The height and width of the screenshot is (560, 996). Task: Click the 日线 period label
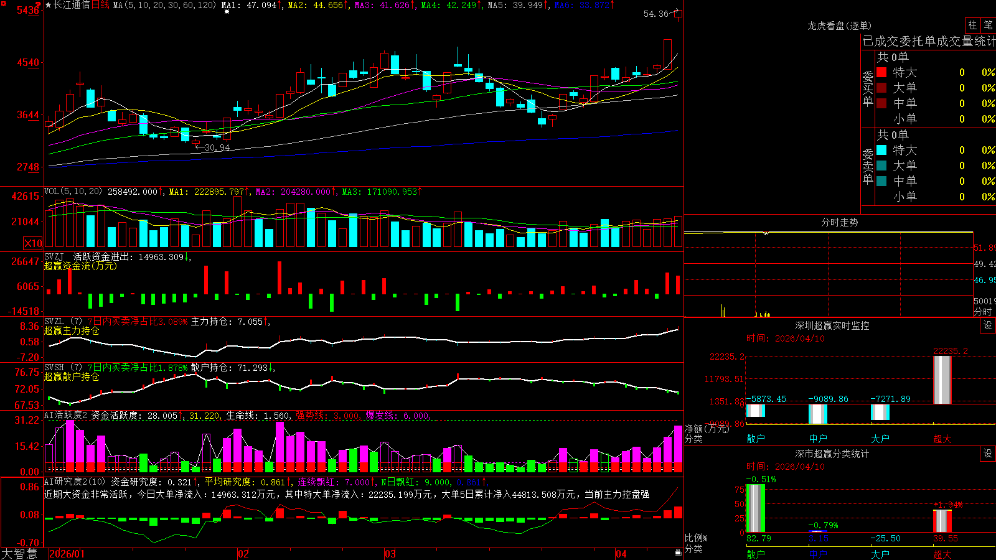tap(100, 5)
